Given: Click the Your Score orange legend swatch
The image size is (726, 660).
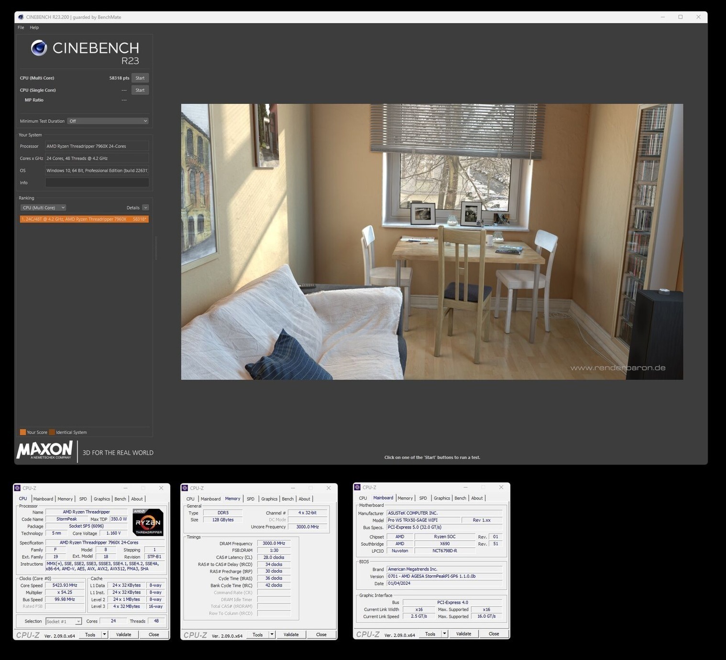Looking at the screenshot, I should (x=22, y=432).
